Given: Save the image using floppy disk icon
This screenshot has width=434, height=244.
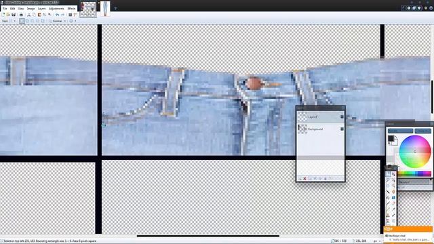Looking at the screenshot, I should pyautogui.click(x=14, y=15).
